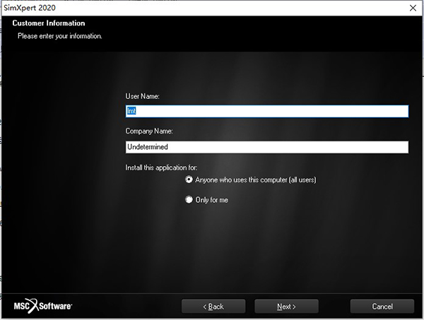Click the User Name input field
Image resolution: width=424 pixels, height=320 pixels.
[x=266, y=111]
